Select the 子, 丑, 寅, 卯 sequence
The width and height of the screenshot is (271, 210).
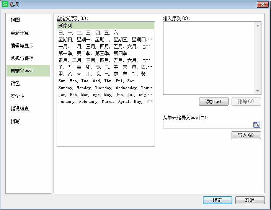(106, 67)
